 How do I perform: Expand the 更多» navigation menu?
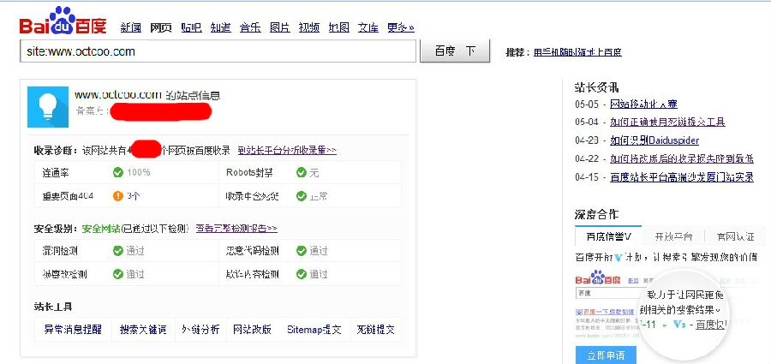coord(401,27)
